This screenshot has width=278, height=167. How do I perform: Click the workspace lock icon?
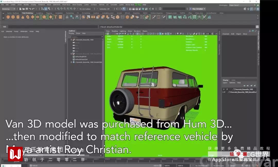[258, 5]
